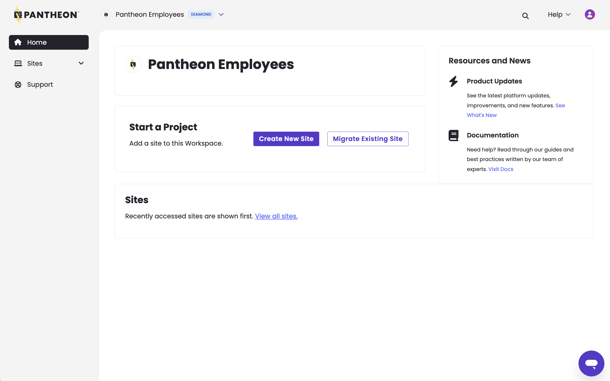Viewport: 610px width, 381px height.
Task: Open Support from the sidebar menu
Action: pyautogui.click(x=40, y=84)
